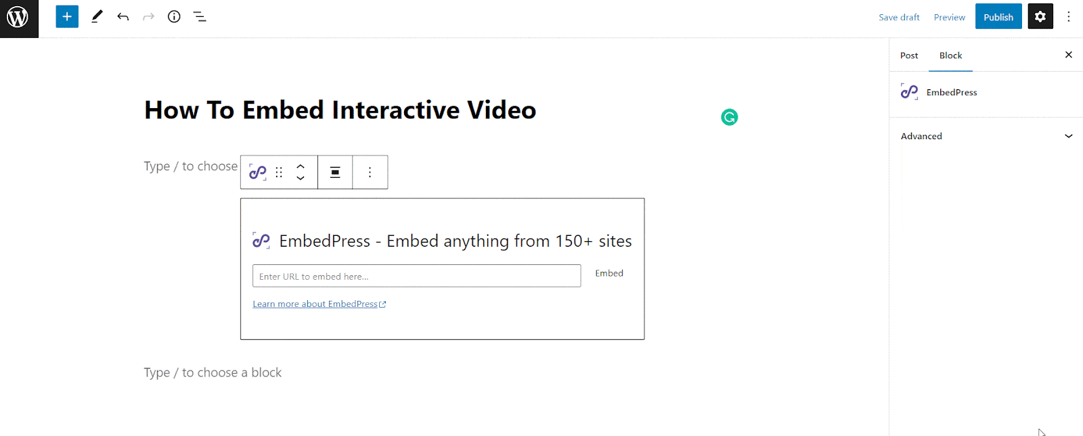This screenshot has height=436, width=1083.
Task: Click the EmbedPress icon in the sidebar
Action: [x=910, y=92]
